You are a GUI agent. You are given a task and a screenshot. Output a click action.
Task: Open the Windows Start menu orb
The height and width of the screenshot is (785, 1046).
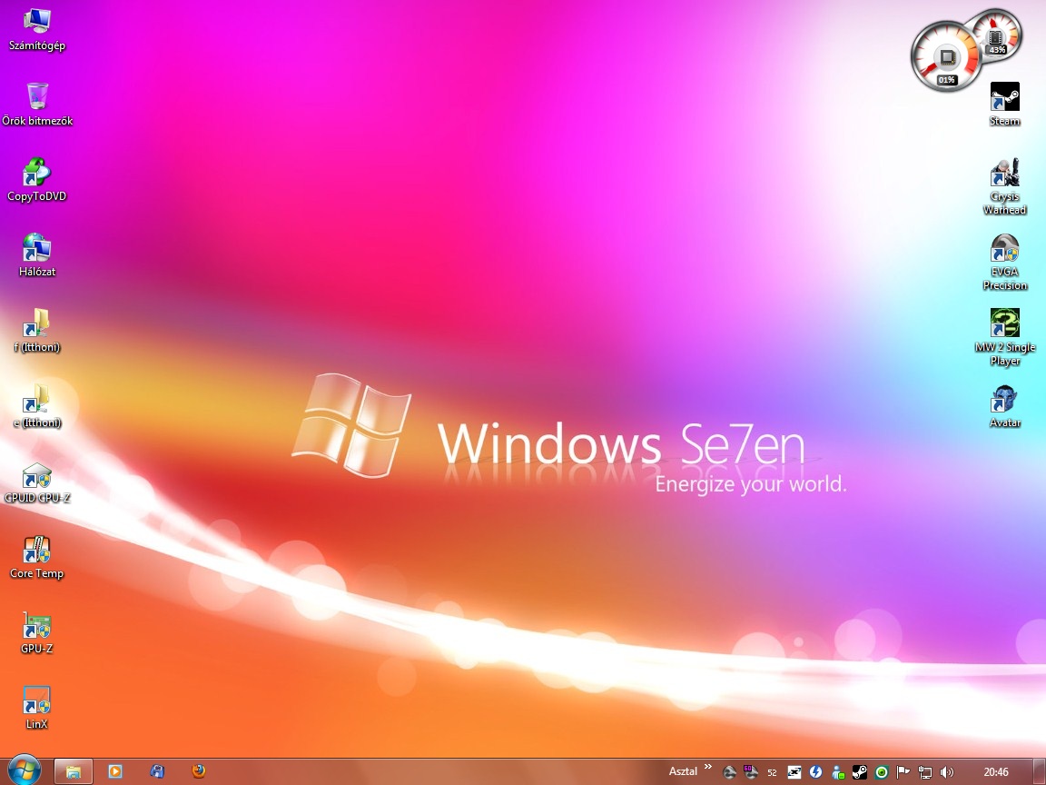click(x=24, y=771)
